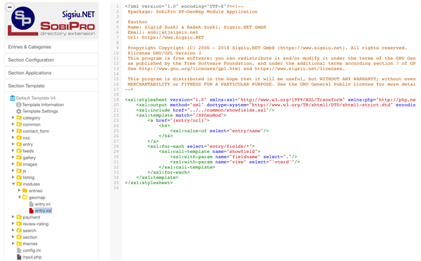
Task: Open Section Configuration menu
Action: tap(52, 60)
